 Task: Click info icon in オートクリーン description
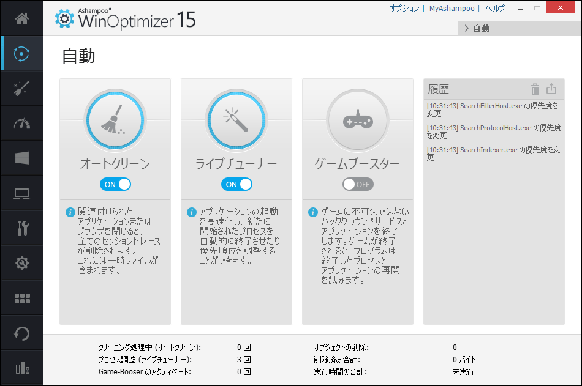[70, 212]
